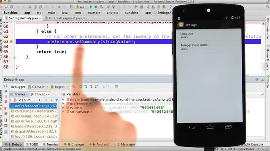Click the Force Step Into icon
Image resolution: width=270 pixels, height=151 pixels.
pyautogui.click(x=91, y=87)
